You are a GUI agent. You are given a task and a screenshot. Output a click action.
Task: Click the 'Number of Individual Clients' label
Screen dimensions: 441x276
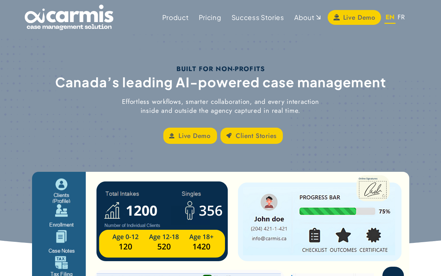132,225
